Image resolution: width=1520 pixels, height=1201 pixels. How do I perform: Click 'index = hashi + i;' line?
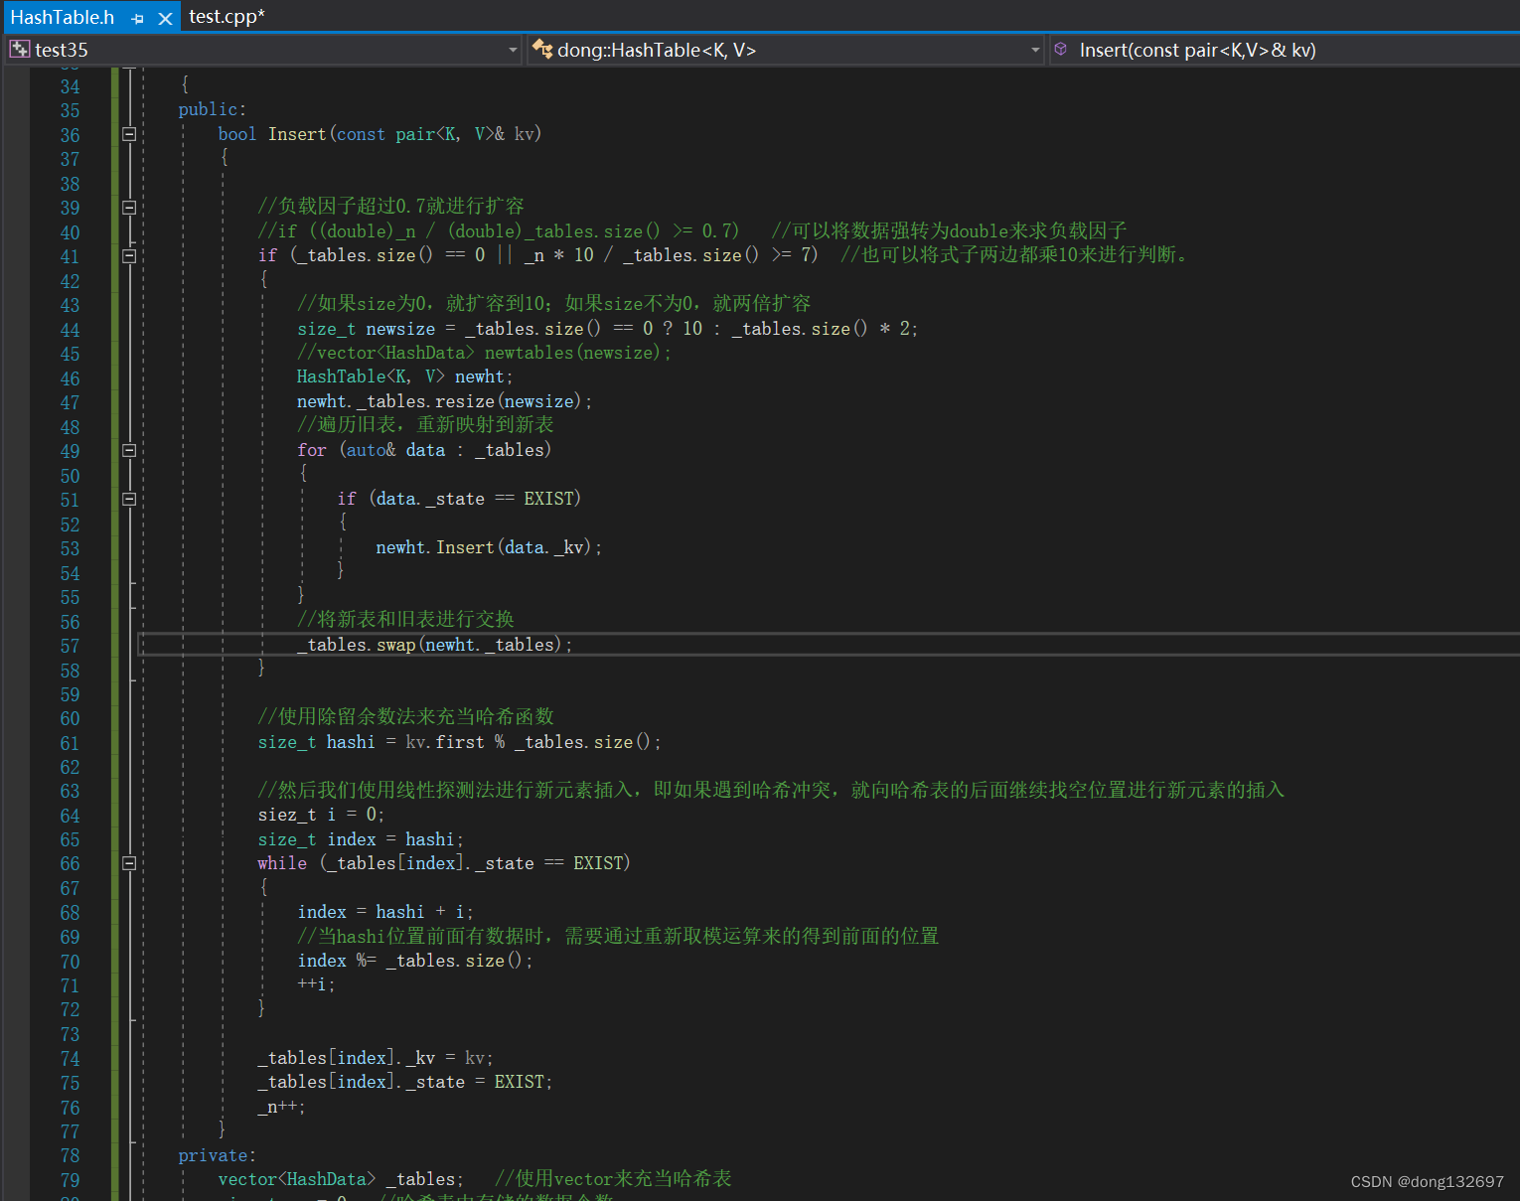pyautogui.click(x=385, y=912)
